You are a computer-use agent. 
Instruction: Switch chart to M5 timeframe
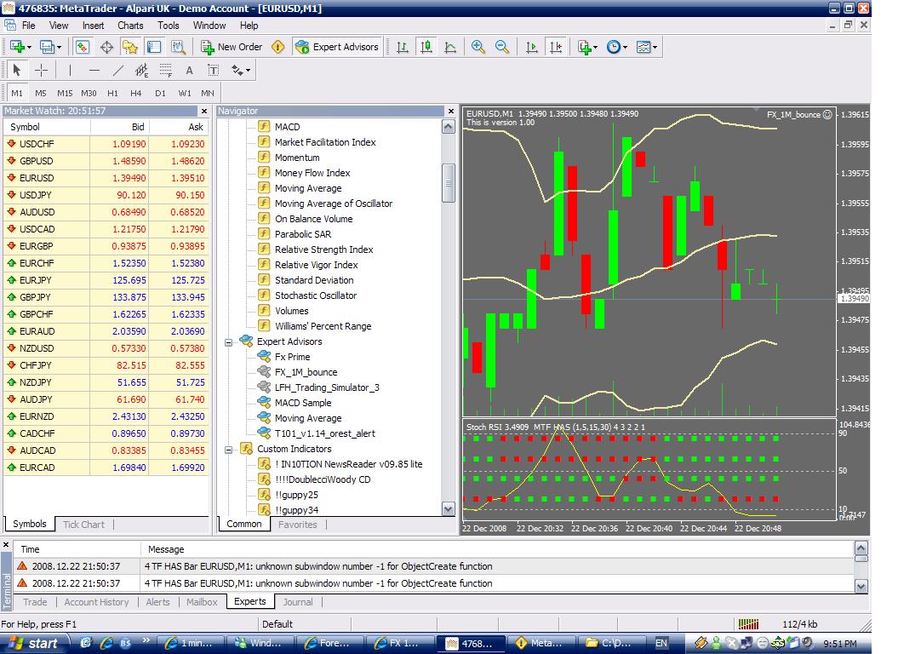coord(41,93)
